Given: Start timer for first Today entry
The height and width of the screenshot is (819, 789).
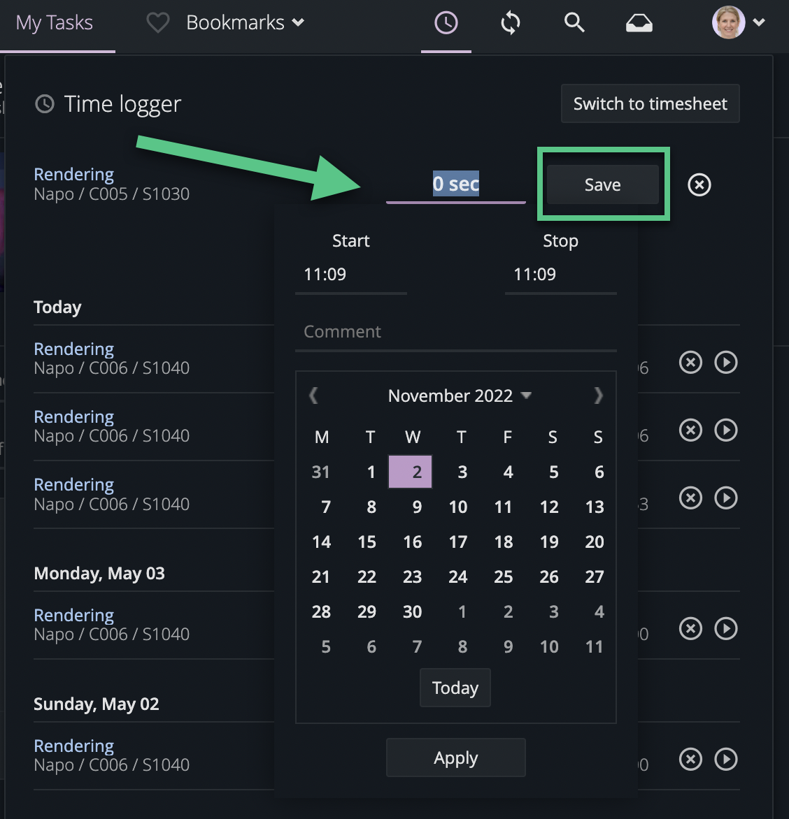Looking at the screenshot, I should (726, 362).
